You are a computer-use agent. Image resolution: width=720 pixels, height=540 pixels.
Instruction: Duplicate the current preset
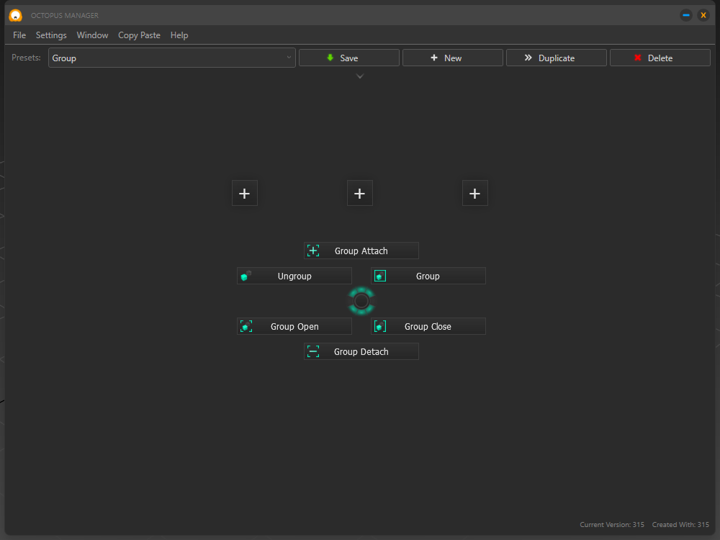[557, 58]
